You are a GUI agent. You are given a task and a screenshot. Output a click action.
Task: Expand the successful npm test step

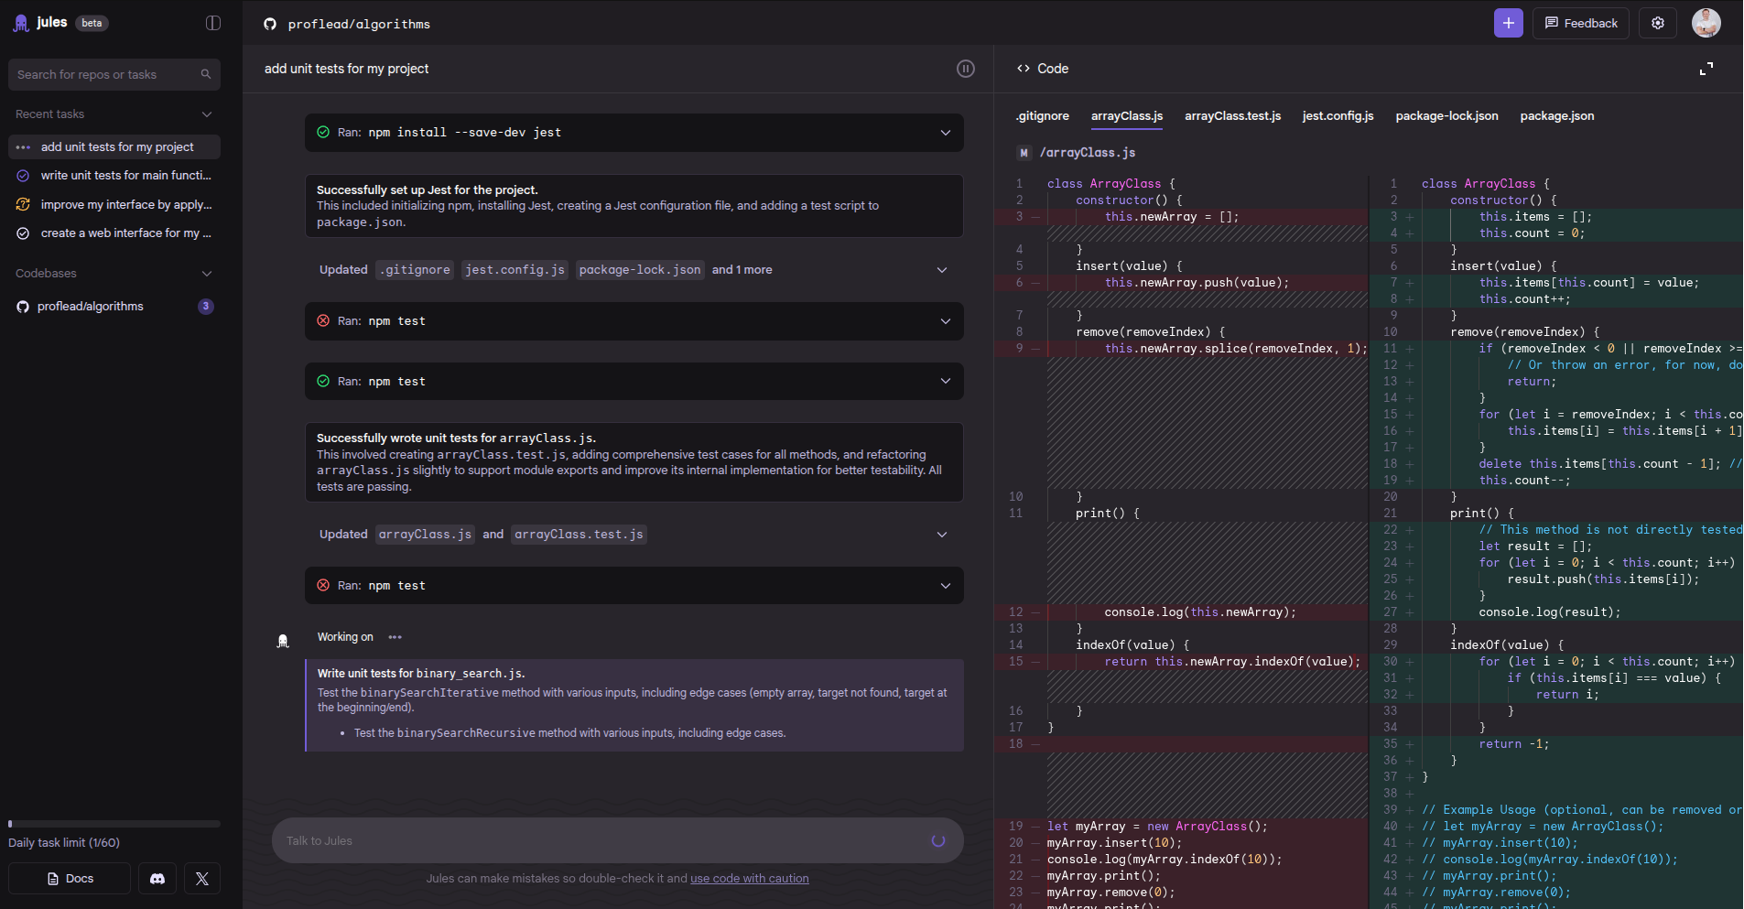(946, 382)
